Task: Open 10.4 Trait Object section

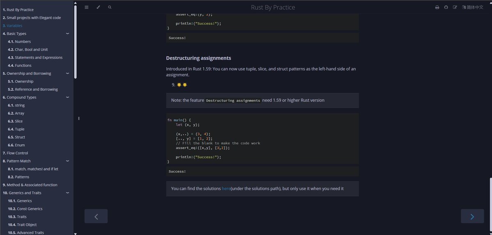Action: point(22,225)
